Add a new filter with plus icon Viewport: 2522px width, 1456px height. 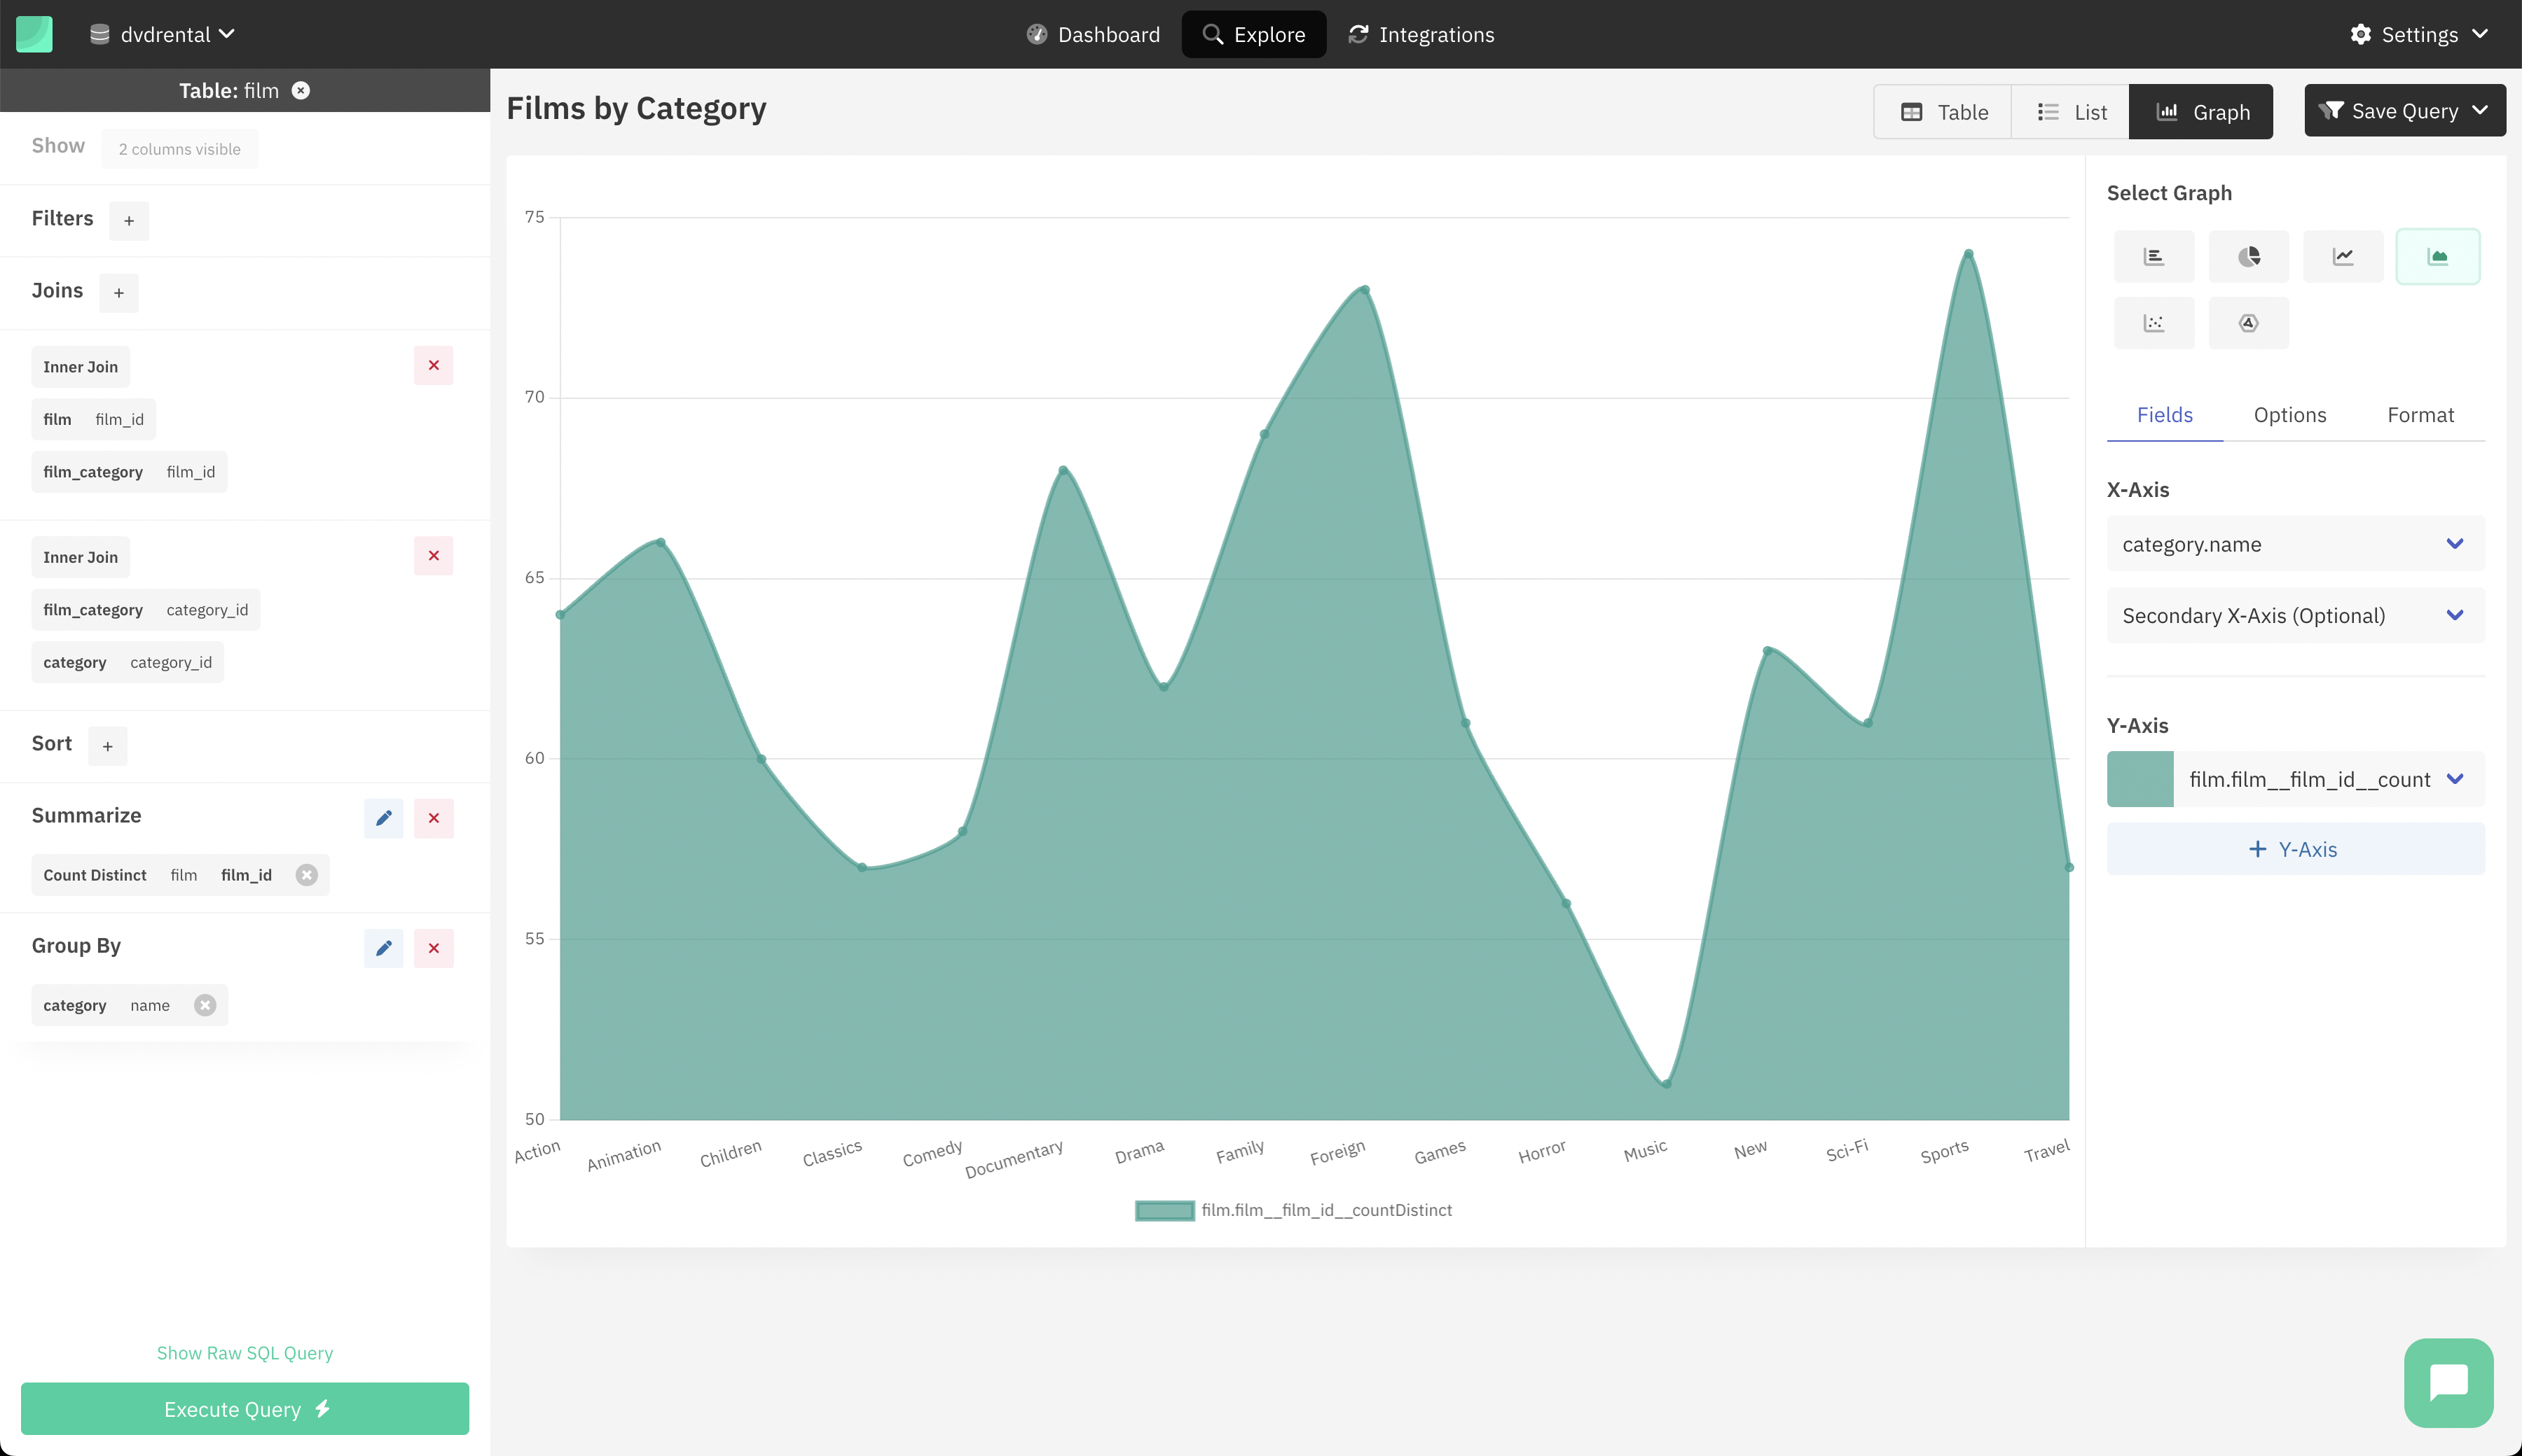129,220
